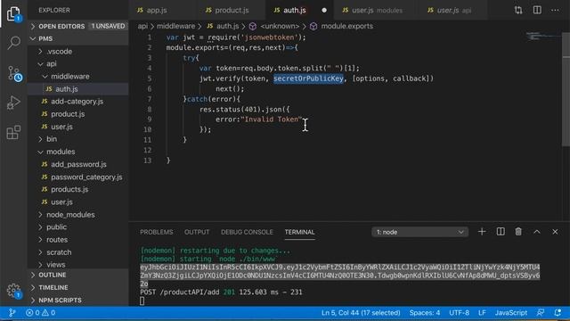The image size is (570, 321).
Task: Switch to the product.js tab
Action: [232, 10]
